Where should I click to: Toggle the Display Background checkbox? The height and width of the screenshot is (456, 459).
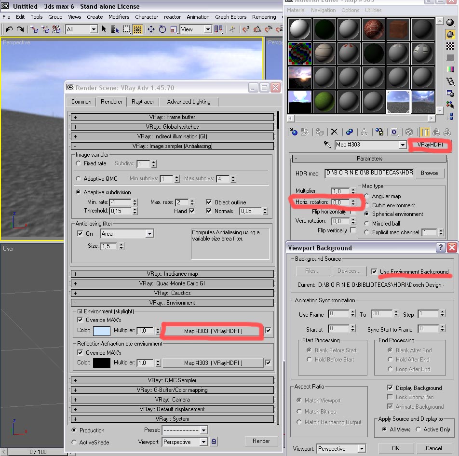click(390, 388)
